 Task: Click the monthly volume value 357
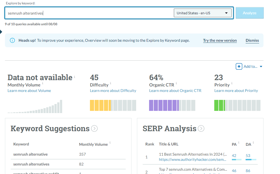(82, 154)
